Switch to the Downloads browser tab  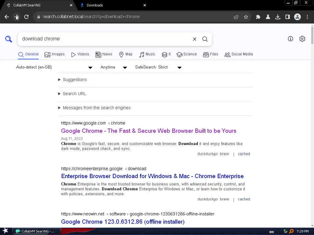tap(113, 5)
